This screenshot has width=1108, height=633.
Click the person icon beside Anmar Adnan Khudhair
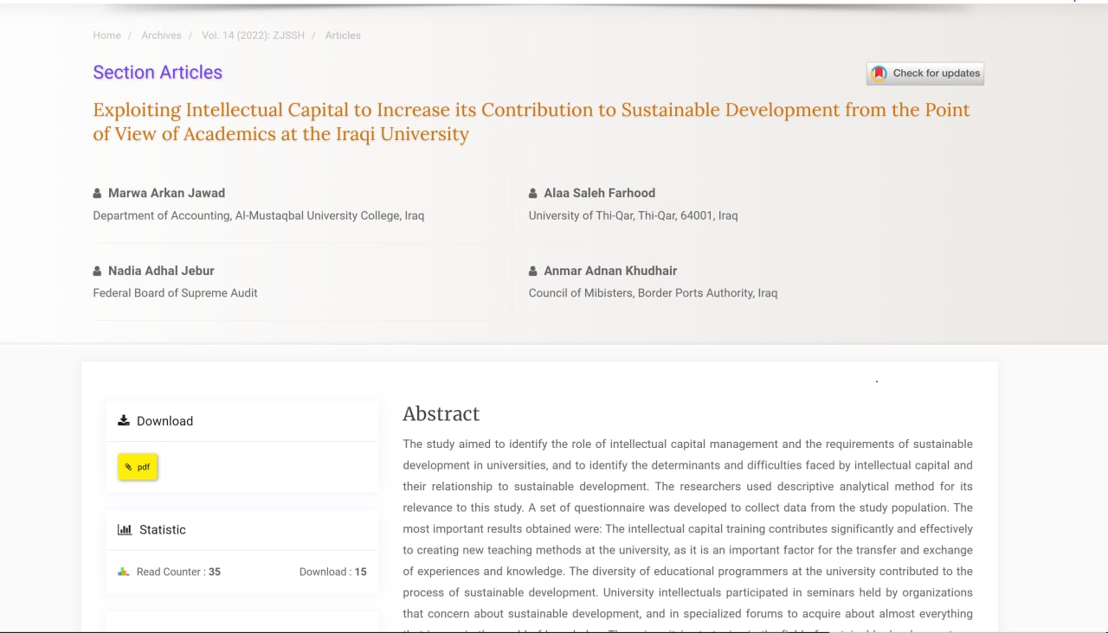pos(533,272)
